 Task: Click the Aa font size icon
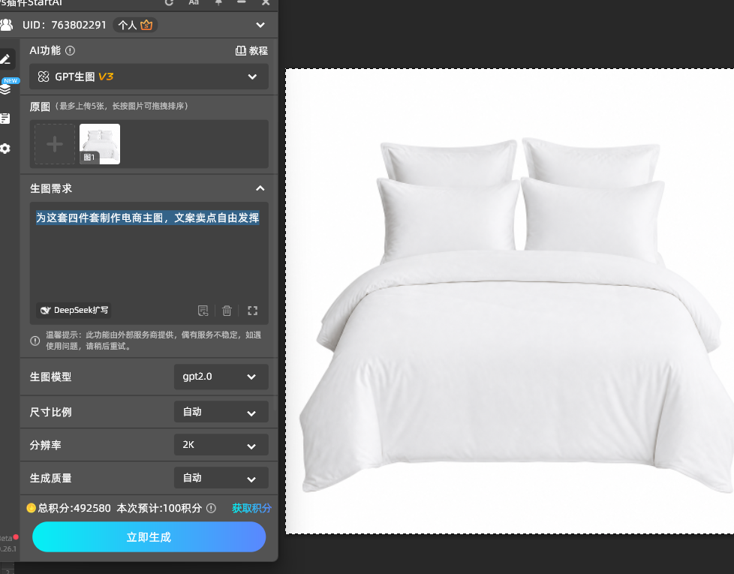pos(194,3)
